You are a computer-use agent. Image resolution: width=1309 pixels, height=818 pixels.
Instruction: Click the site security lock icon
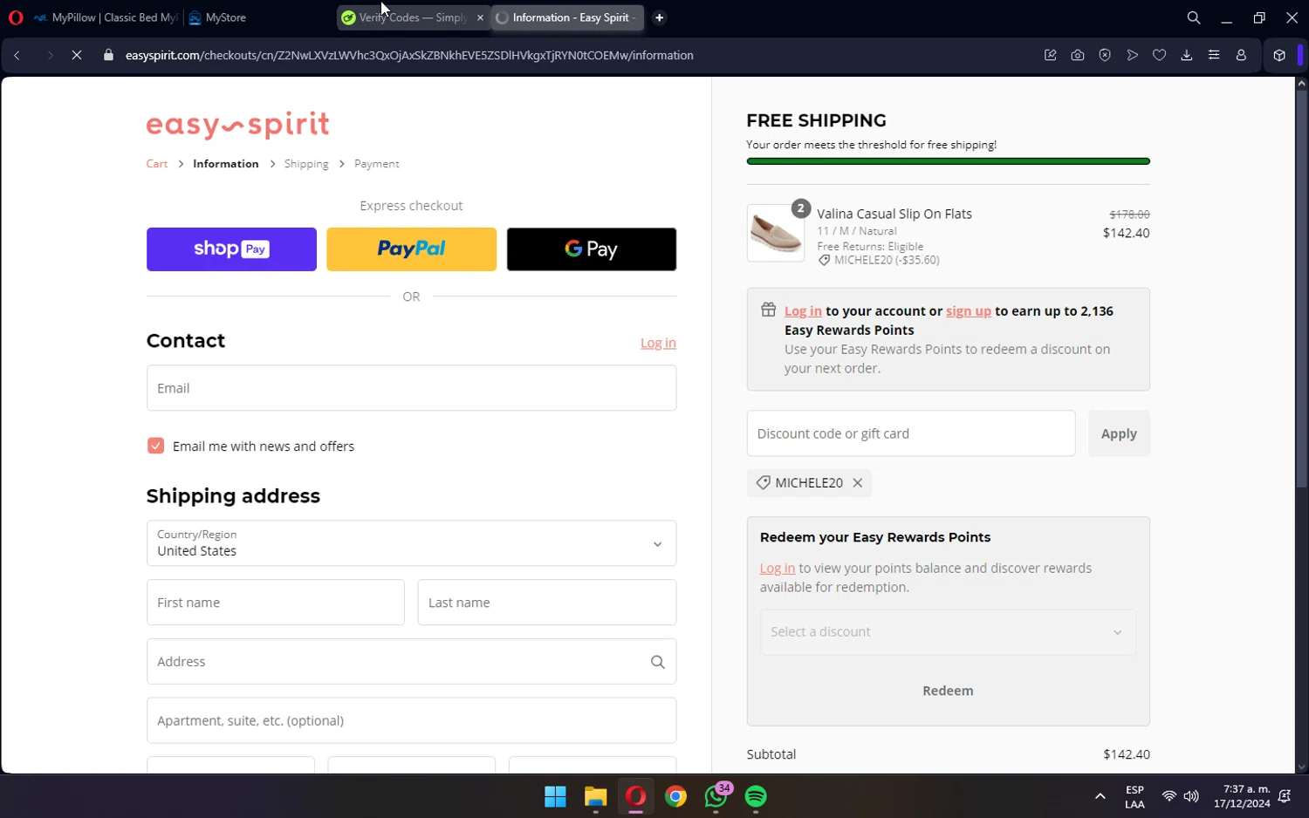click(x=108, y=55)
